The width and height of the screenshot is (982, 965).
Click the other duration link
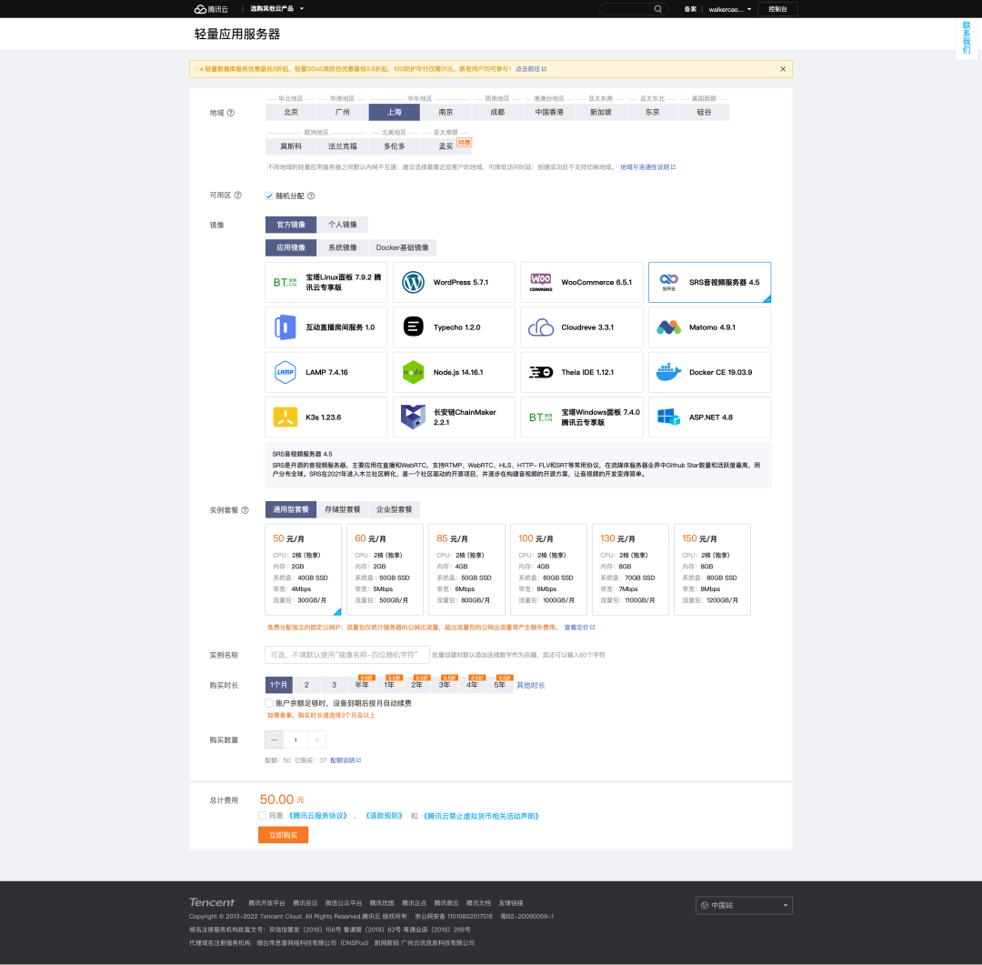tap(530, 686)
